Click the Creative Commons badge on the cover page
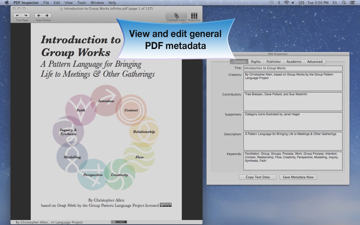 166,205
